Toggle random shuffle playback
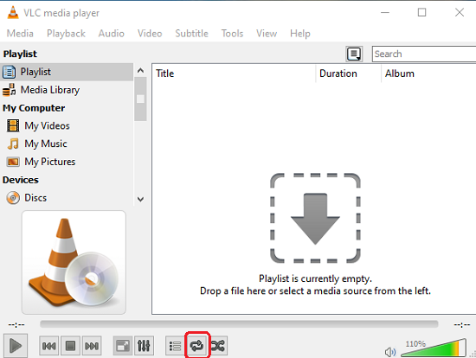The width and height of the screenshot is (476, 358). (x=218, y=346)
